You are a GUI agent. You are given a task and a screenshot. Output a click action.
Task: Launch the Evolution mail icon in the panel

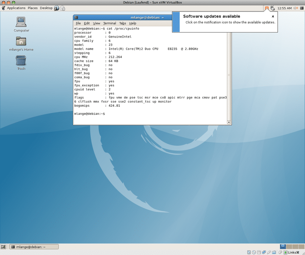tap(63, 8)
